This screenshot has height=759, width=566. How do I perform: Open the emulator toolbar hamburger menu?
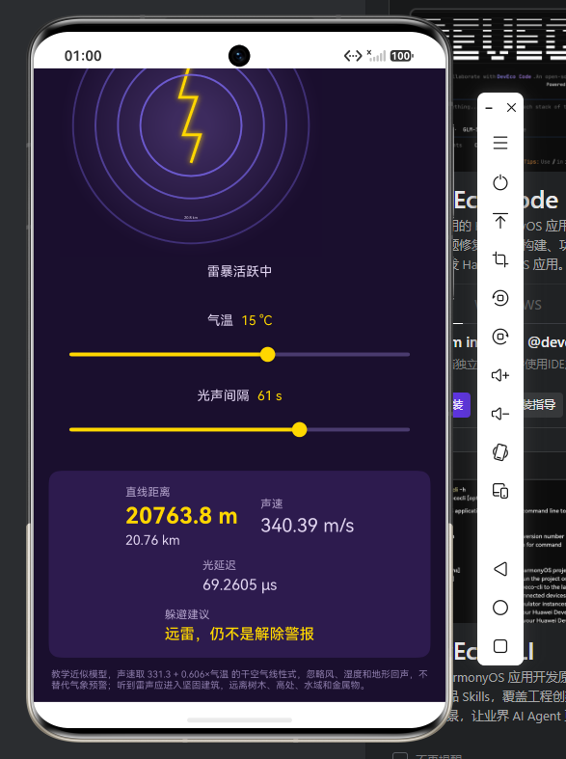click(500, 143)
